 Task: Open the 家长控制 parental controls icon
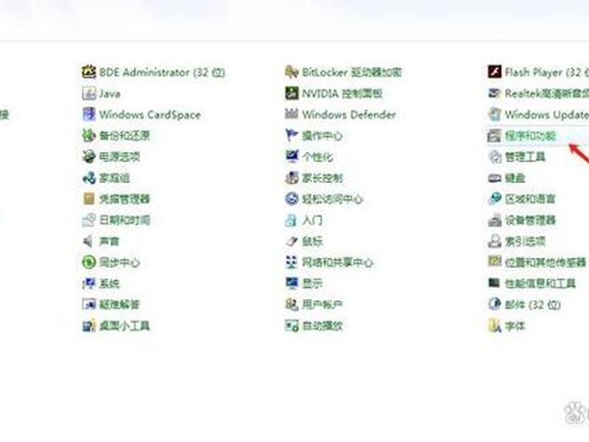click(x=292, y=178)
